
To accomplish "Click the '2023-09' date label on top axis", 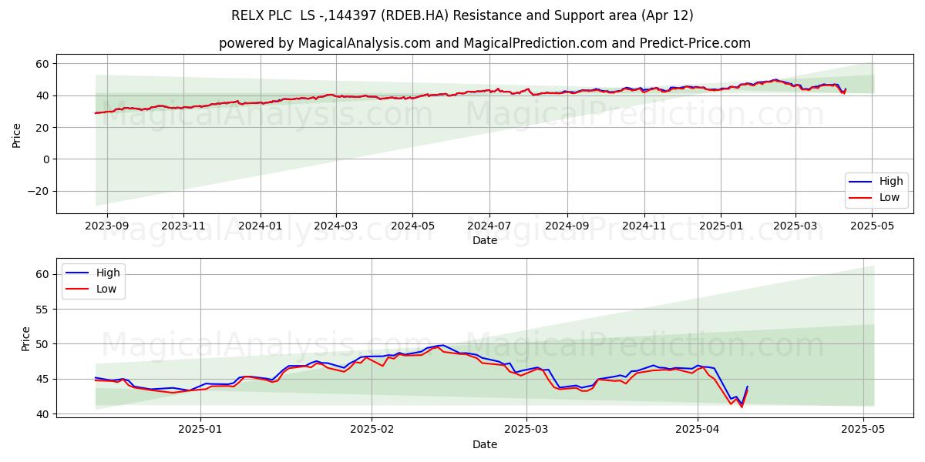I will coord(106,225).
